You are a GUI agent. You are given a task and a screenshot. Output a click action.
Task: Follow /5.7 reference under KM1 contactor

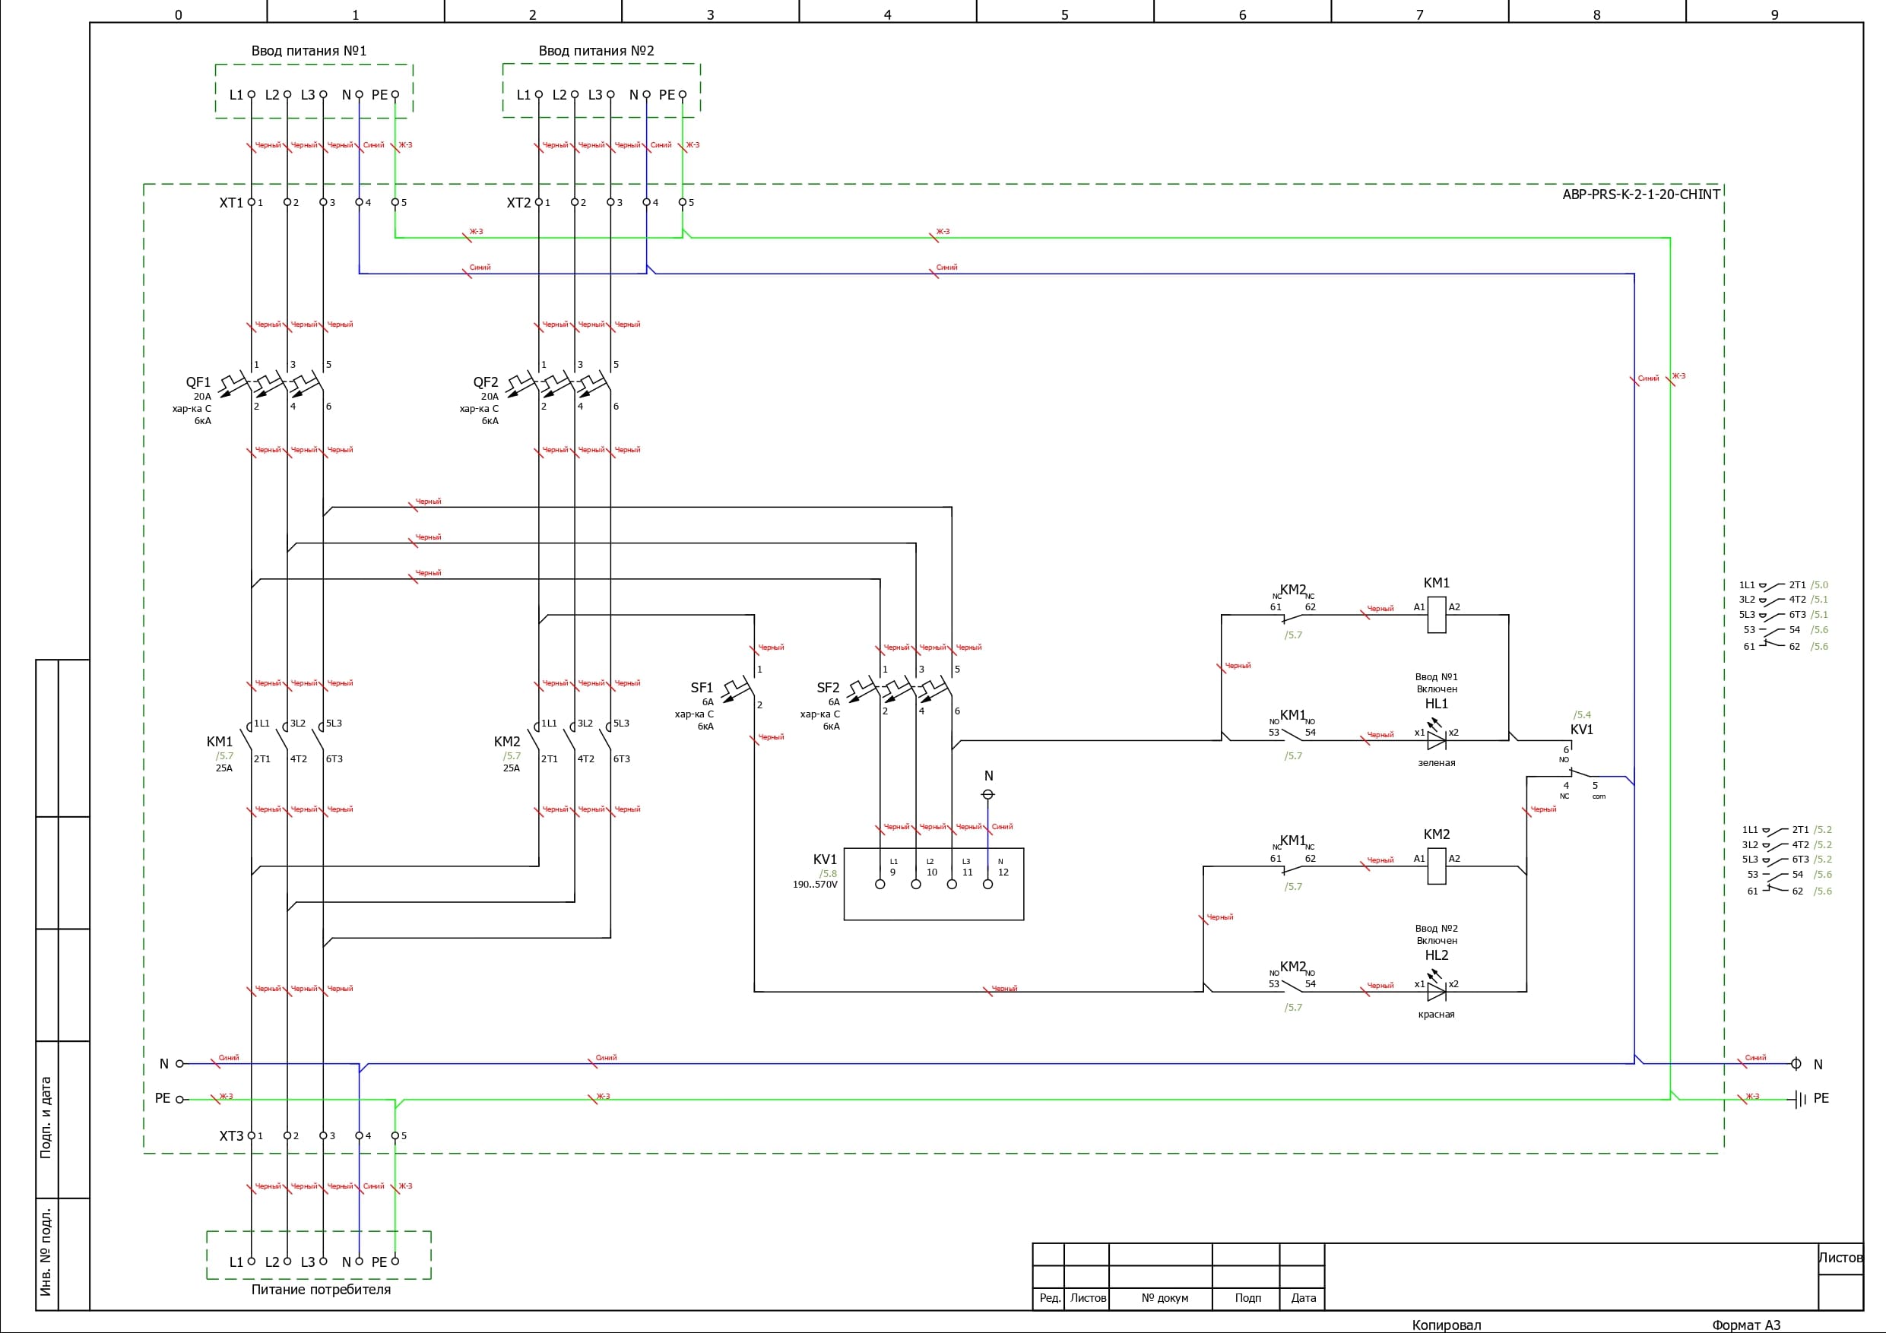pos(224,755)
